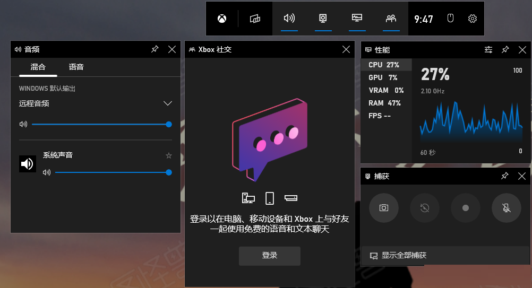Click the 音频 widget title icon
Viewport: 532px width, 288px height.
[18, 49]
